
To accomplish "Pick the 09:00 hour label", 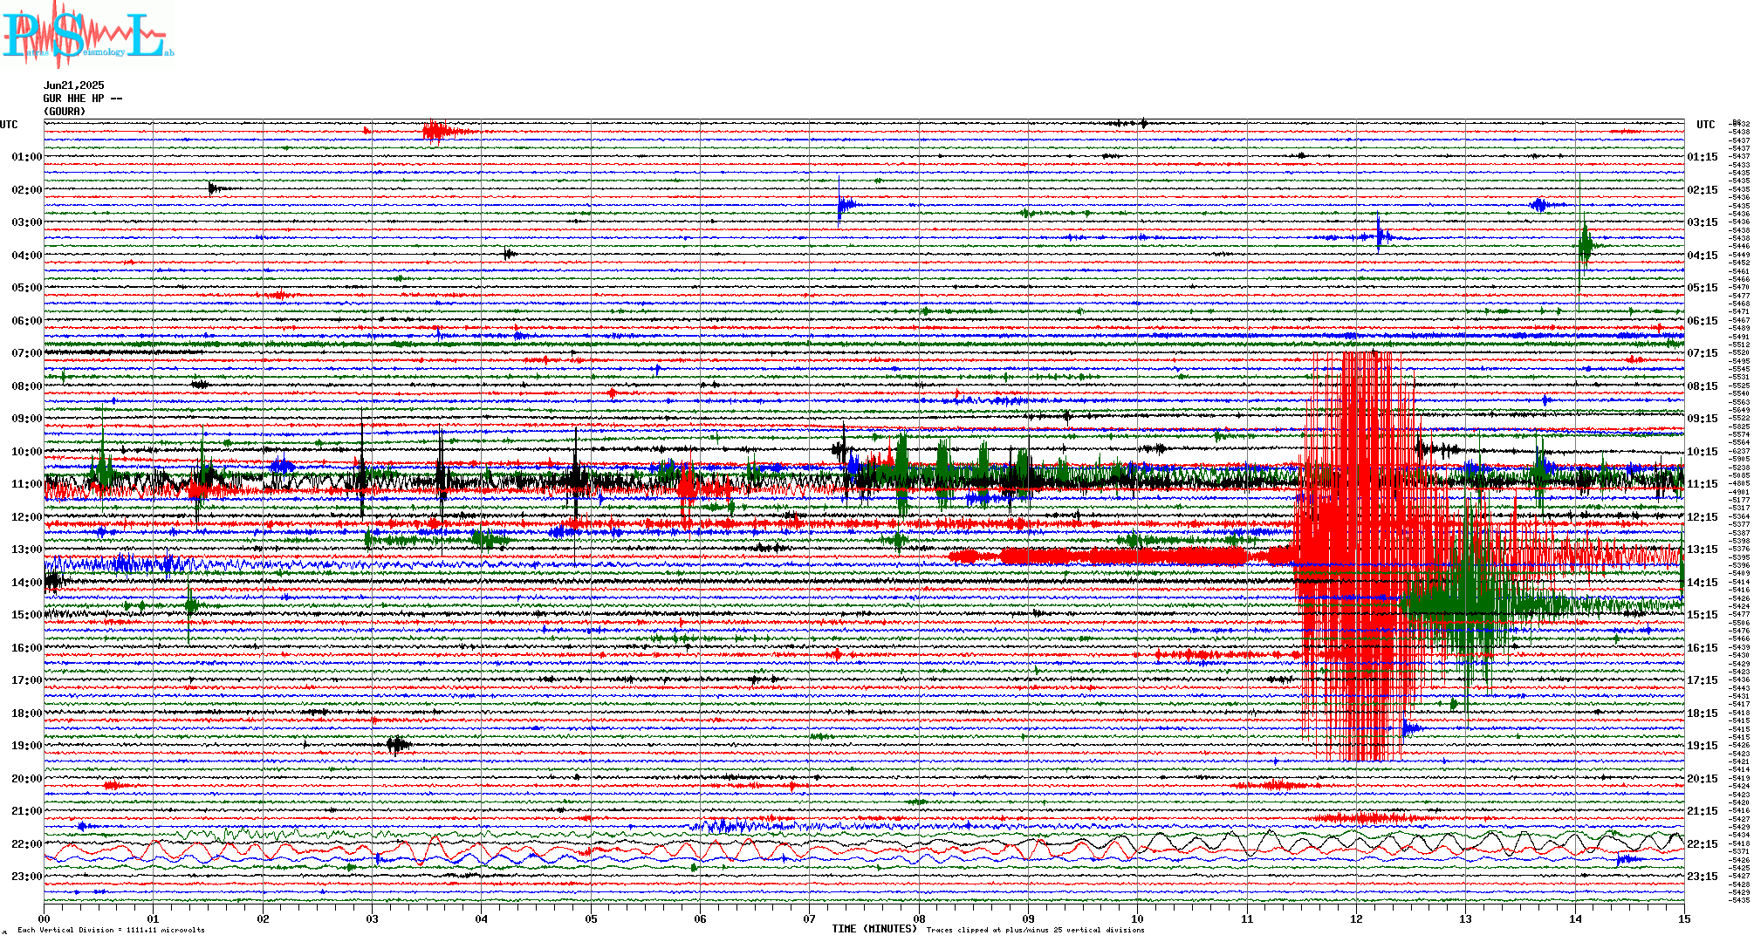I will point(27,419).
